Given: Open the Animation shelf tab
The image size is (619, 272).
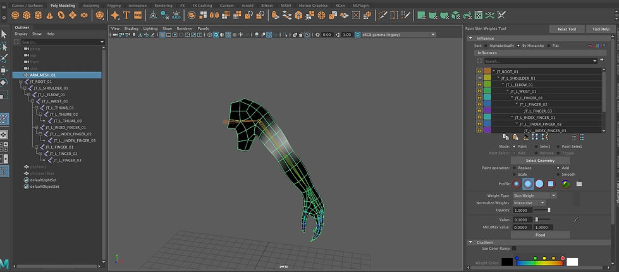Looking at the screenshot, I should pyautogui.click(x=137, y=6).
